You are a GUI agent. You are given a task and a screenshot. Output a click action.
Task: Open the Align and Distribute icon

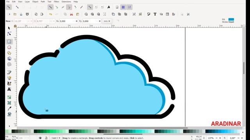click(173, 14)
